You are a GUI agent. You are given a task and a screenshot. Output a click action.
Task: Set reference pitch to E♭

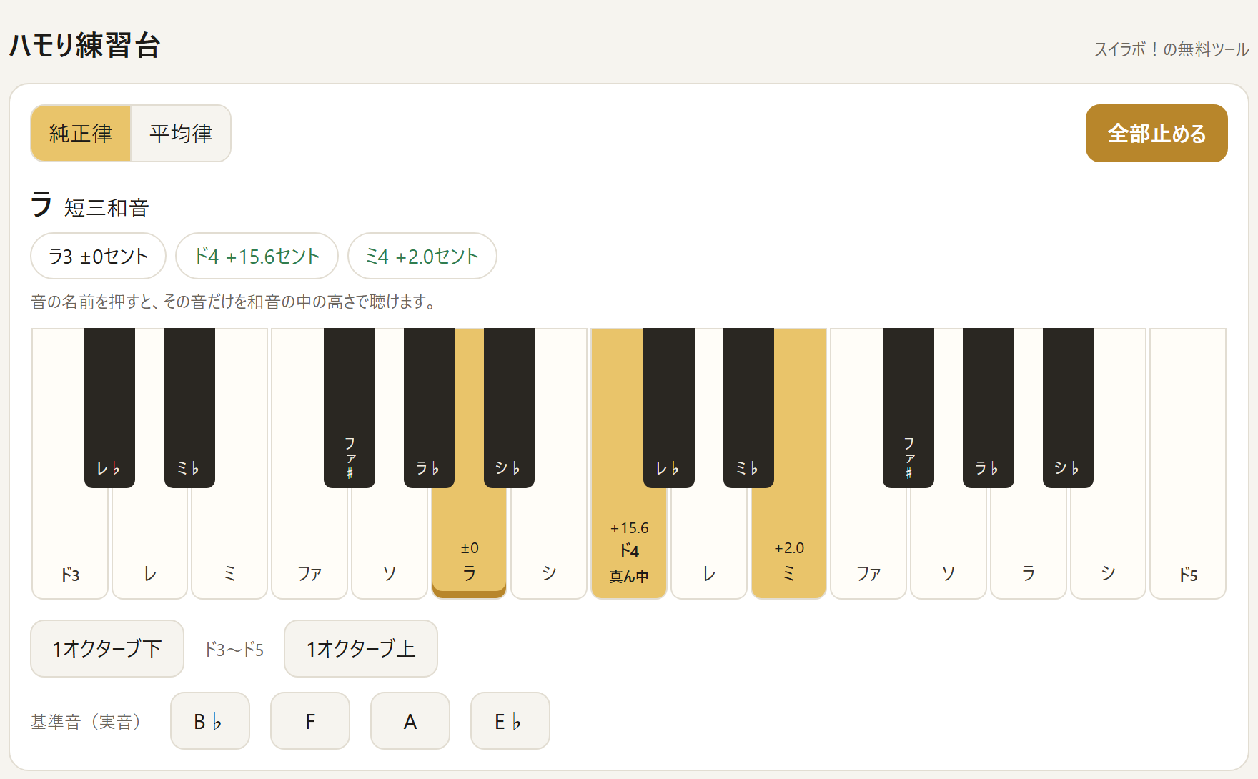[x=510, y=721]
